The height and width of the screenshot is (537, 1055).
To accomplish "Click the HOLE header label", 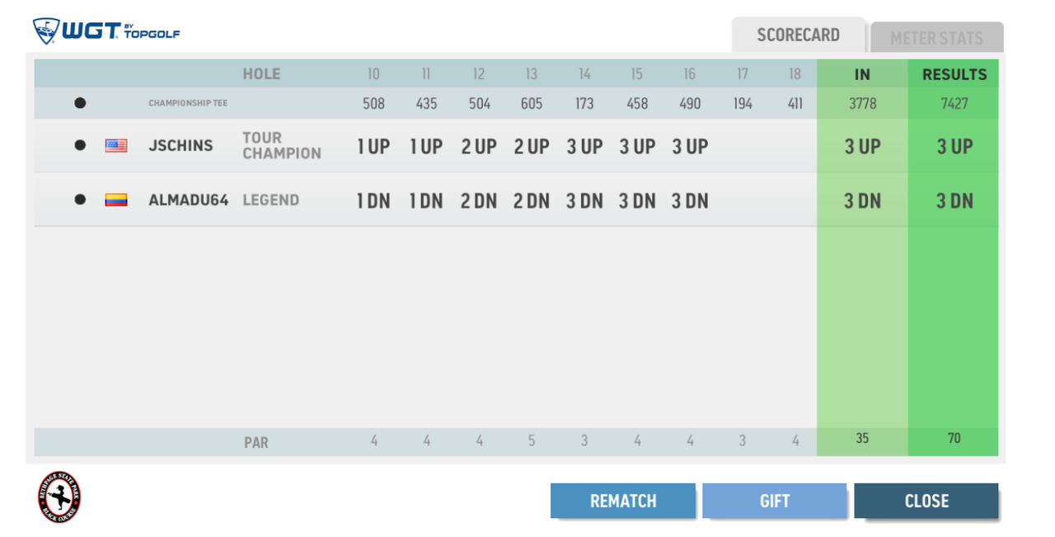I will pos(261,74).
